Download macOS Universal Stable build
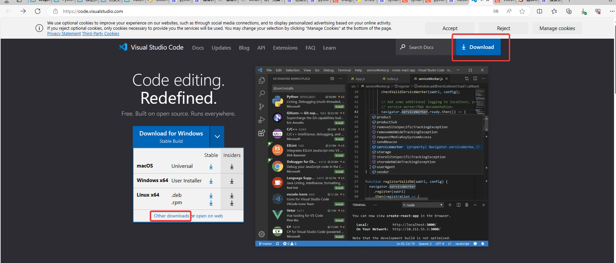The height and width of the screenshot is (263, 616). pyautogui.click(x=211, y=167)
